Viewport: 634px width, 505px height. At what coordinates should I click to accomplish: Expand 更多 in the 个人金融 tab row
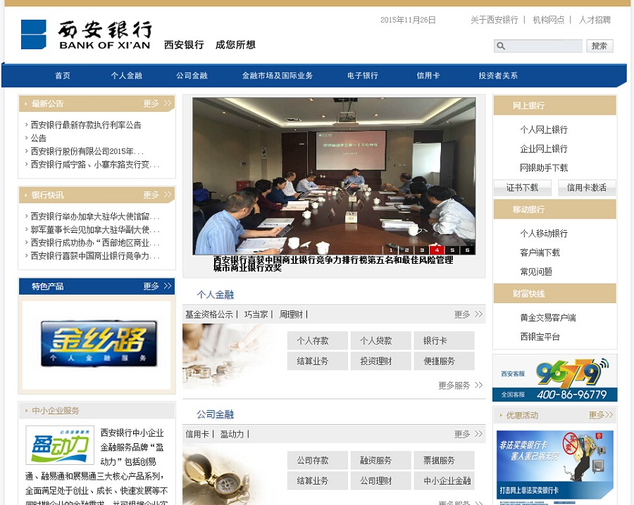(x=468, y=314)
